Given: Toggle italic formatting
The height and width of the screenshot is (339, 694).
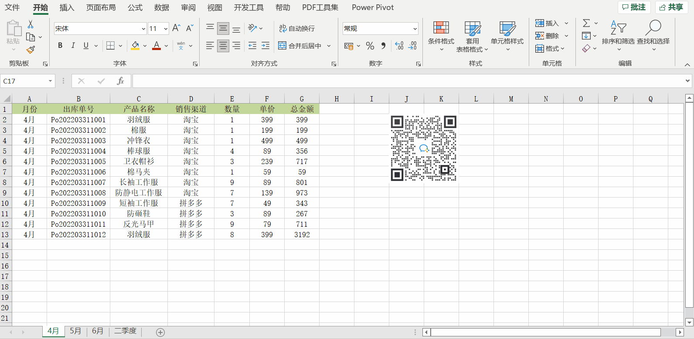Looking at the screenshot, I should coord(73,46).
